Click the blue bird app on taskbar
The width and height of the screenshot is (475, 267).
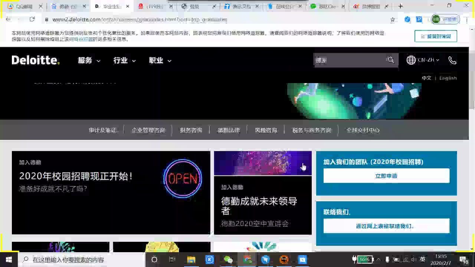pos(265,260)
